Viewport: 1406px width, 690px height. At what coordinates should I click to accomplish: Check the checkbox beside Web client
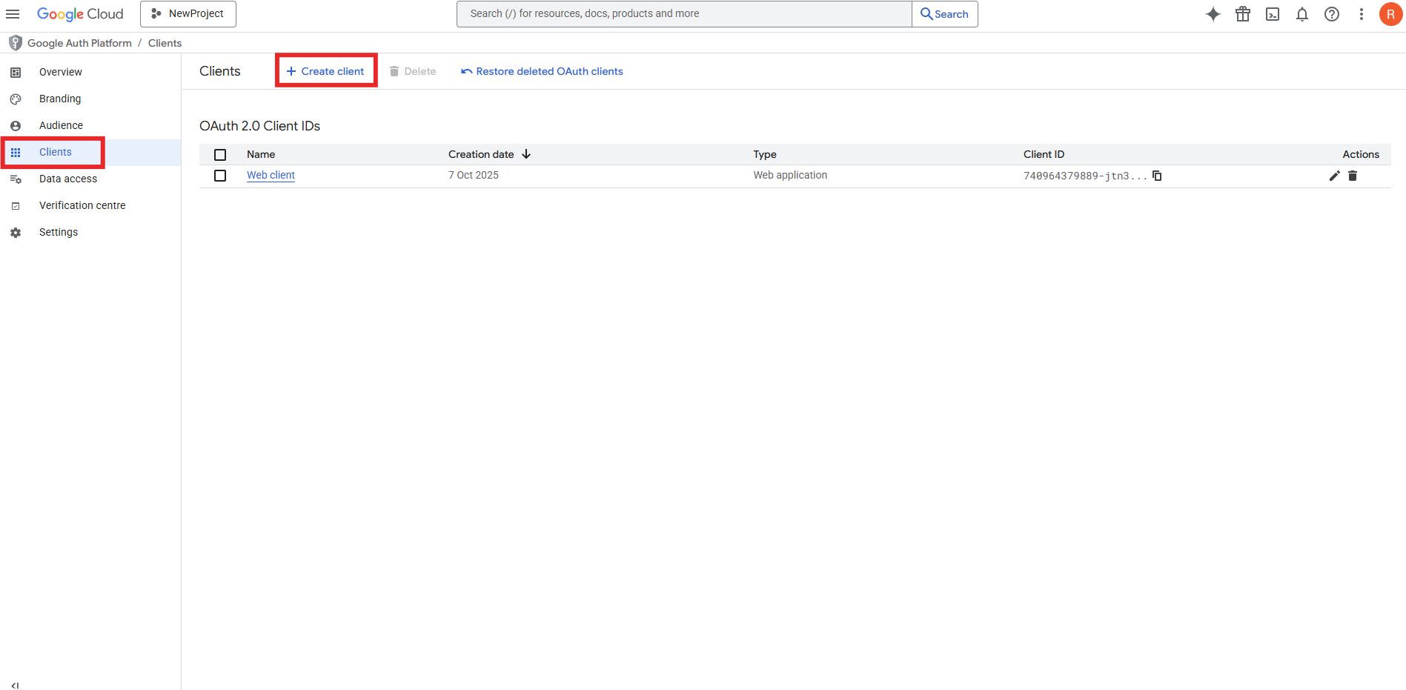220,176
